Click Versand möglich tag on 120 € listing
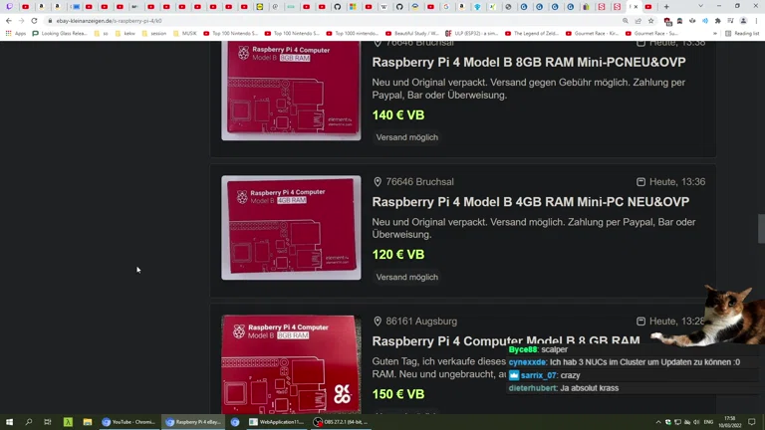This screenshot has height=430, width=765. pos(406,277)
